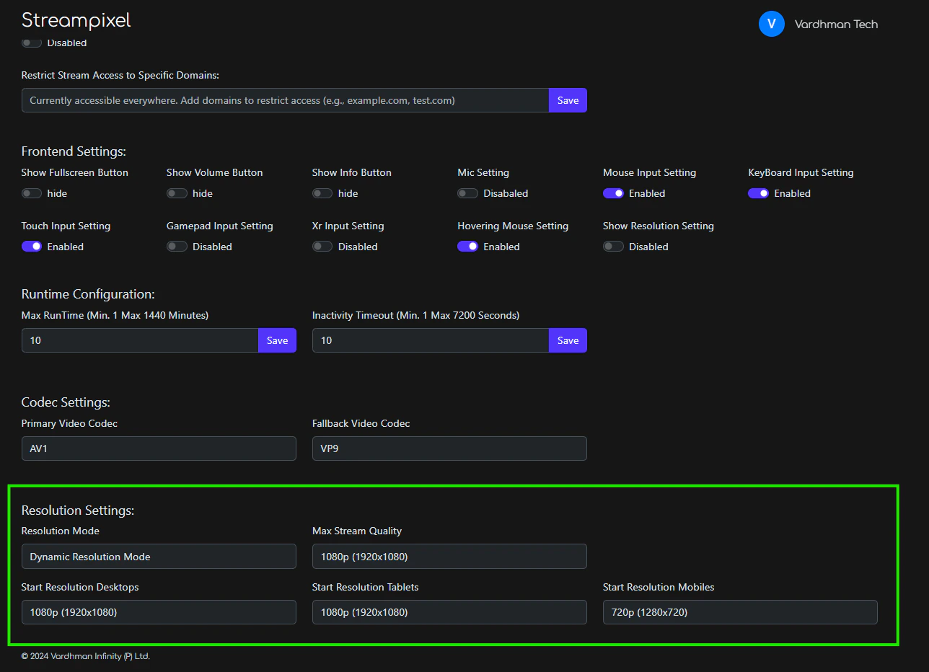Open the Primary Video Codec dropdown
This screenshot has width=929, height=672.
(x=159, y=448)
